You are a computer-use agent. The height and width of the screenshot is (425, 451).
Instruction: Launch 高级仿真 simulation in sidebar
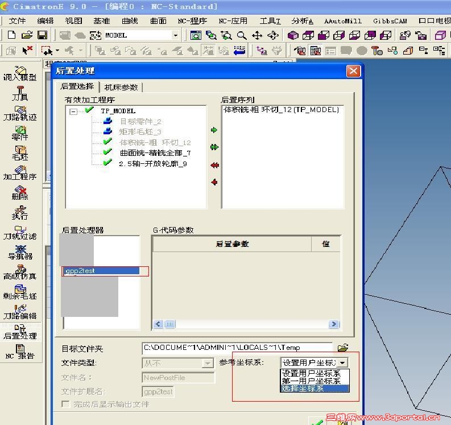[20, 272]
